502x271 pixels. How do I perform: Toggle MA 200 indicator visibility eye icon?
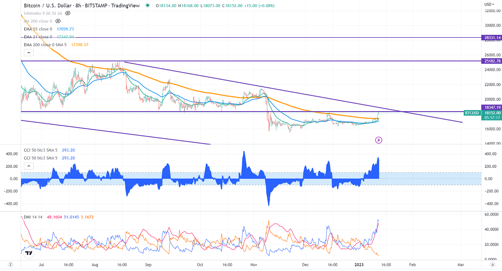pyautogui.click(x=58, y=21)
